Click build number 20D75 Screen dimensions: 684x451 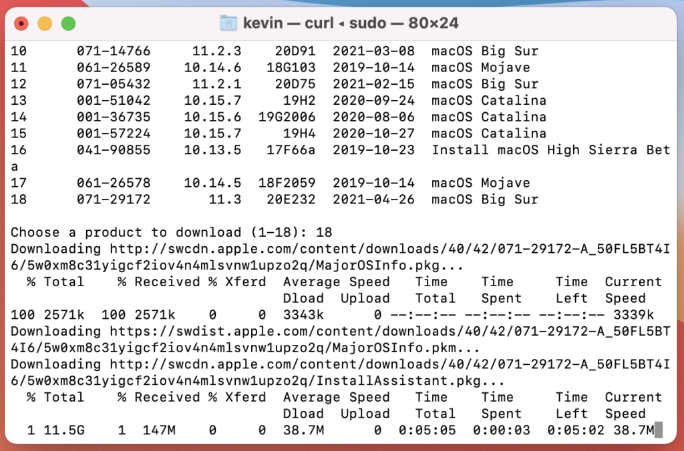coord(295,84)
